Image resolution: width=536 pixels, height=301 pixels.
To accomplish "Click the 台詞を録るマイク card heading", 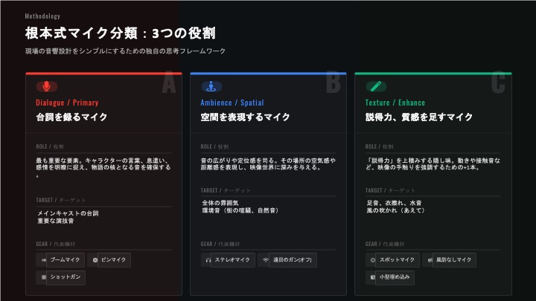I will point(71,117).
